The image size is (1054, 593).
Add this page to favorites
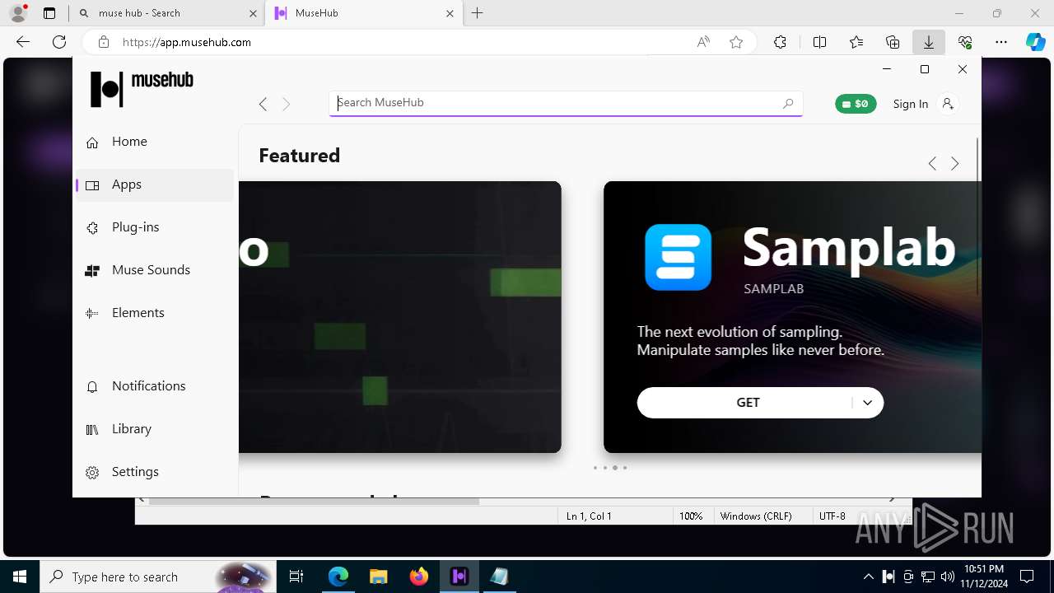click(736, 42)
